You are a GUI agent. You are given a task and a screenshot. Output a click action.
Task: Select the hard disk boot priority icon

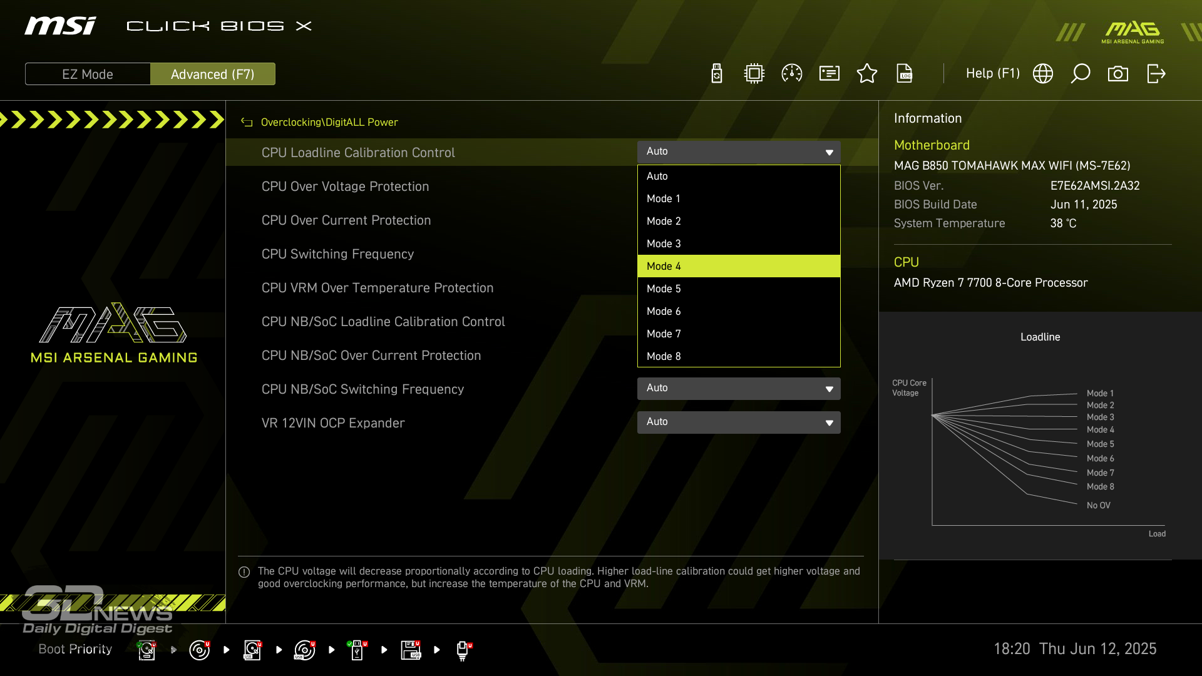[146, 650]
